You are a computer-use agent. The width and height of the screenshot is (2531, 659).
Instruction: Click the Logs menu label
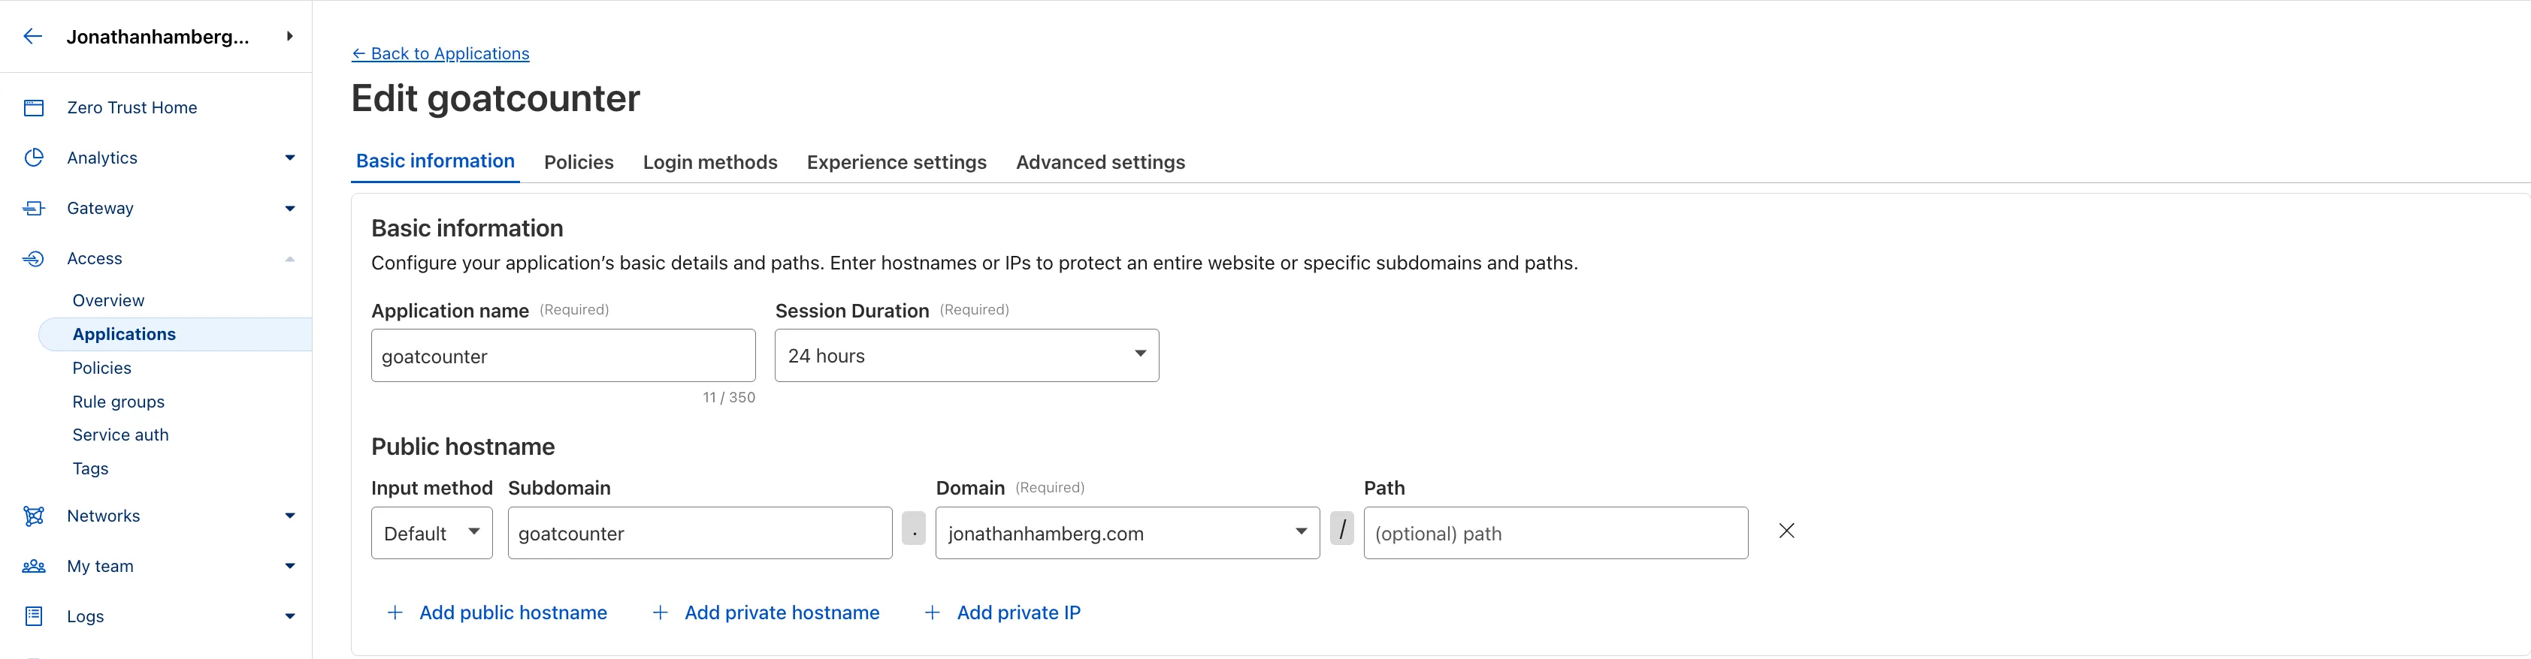pyautogui.click(x=86, y=617)
